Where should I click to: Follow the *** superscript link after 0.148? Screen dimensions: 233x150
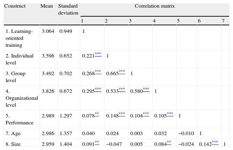tap(122, 113)
